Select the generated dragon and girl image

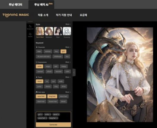click(120, 75)
